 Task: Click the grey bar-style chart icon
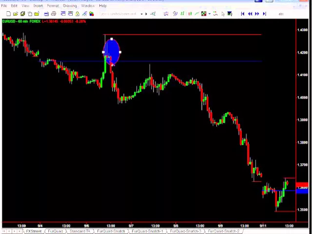tap(175, 14)
